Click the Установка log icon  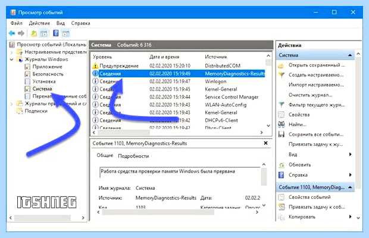(x=27, y=82)
